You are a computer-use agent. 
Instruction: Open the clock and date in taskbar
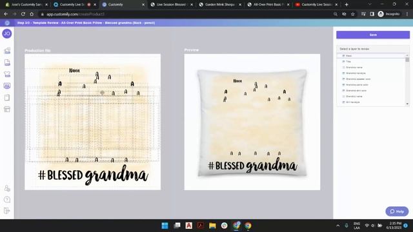click(394, 226)
